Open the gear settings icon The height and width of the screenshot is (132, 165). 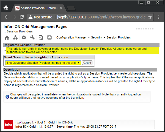click(x=24, y=38)
